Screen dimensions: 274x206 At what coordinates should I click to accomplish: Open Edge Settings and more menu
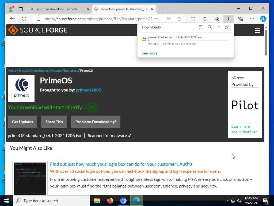pyautogui.click(x=252, y=19)
